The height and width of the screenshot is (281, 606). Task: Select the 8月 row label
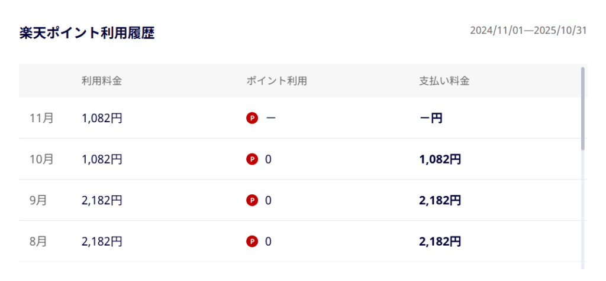point(38,241)
